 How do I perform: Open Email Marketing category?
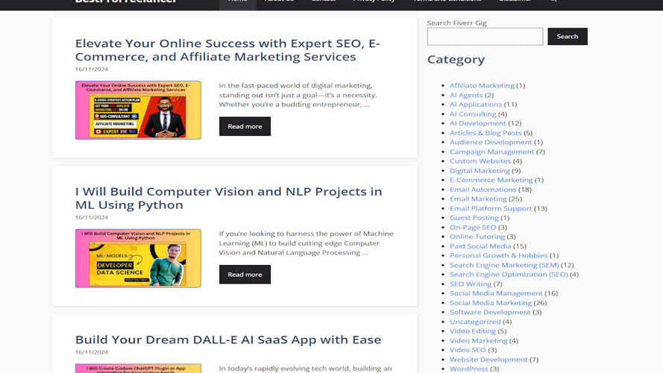click(478, 198)
